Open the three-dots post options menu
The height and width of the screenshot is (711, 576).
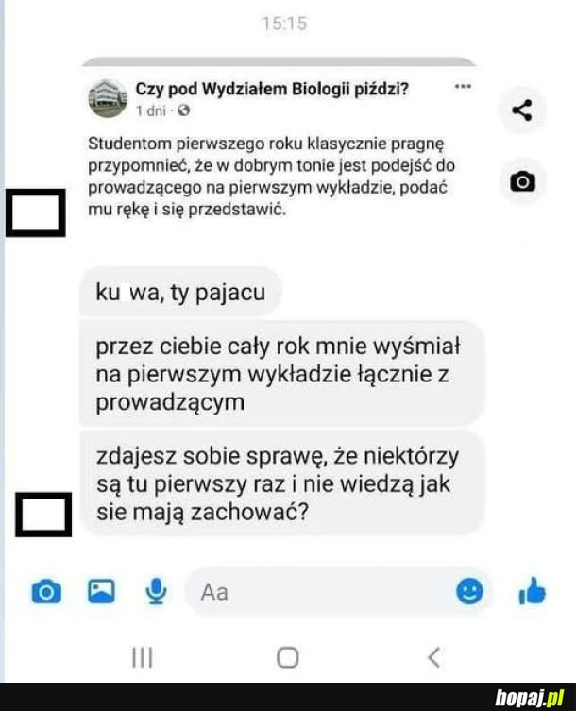(463, 86)
